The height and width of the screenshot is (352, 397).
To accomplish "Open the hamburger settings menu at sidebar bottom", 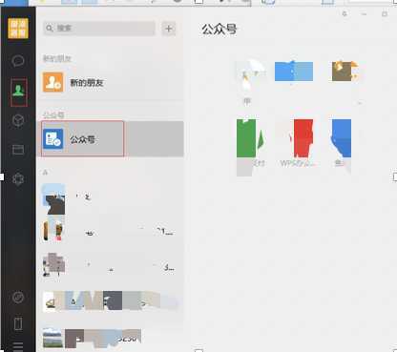I will [18, 346].
